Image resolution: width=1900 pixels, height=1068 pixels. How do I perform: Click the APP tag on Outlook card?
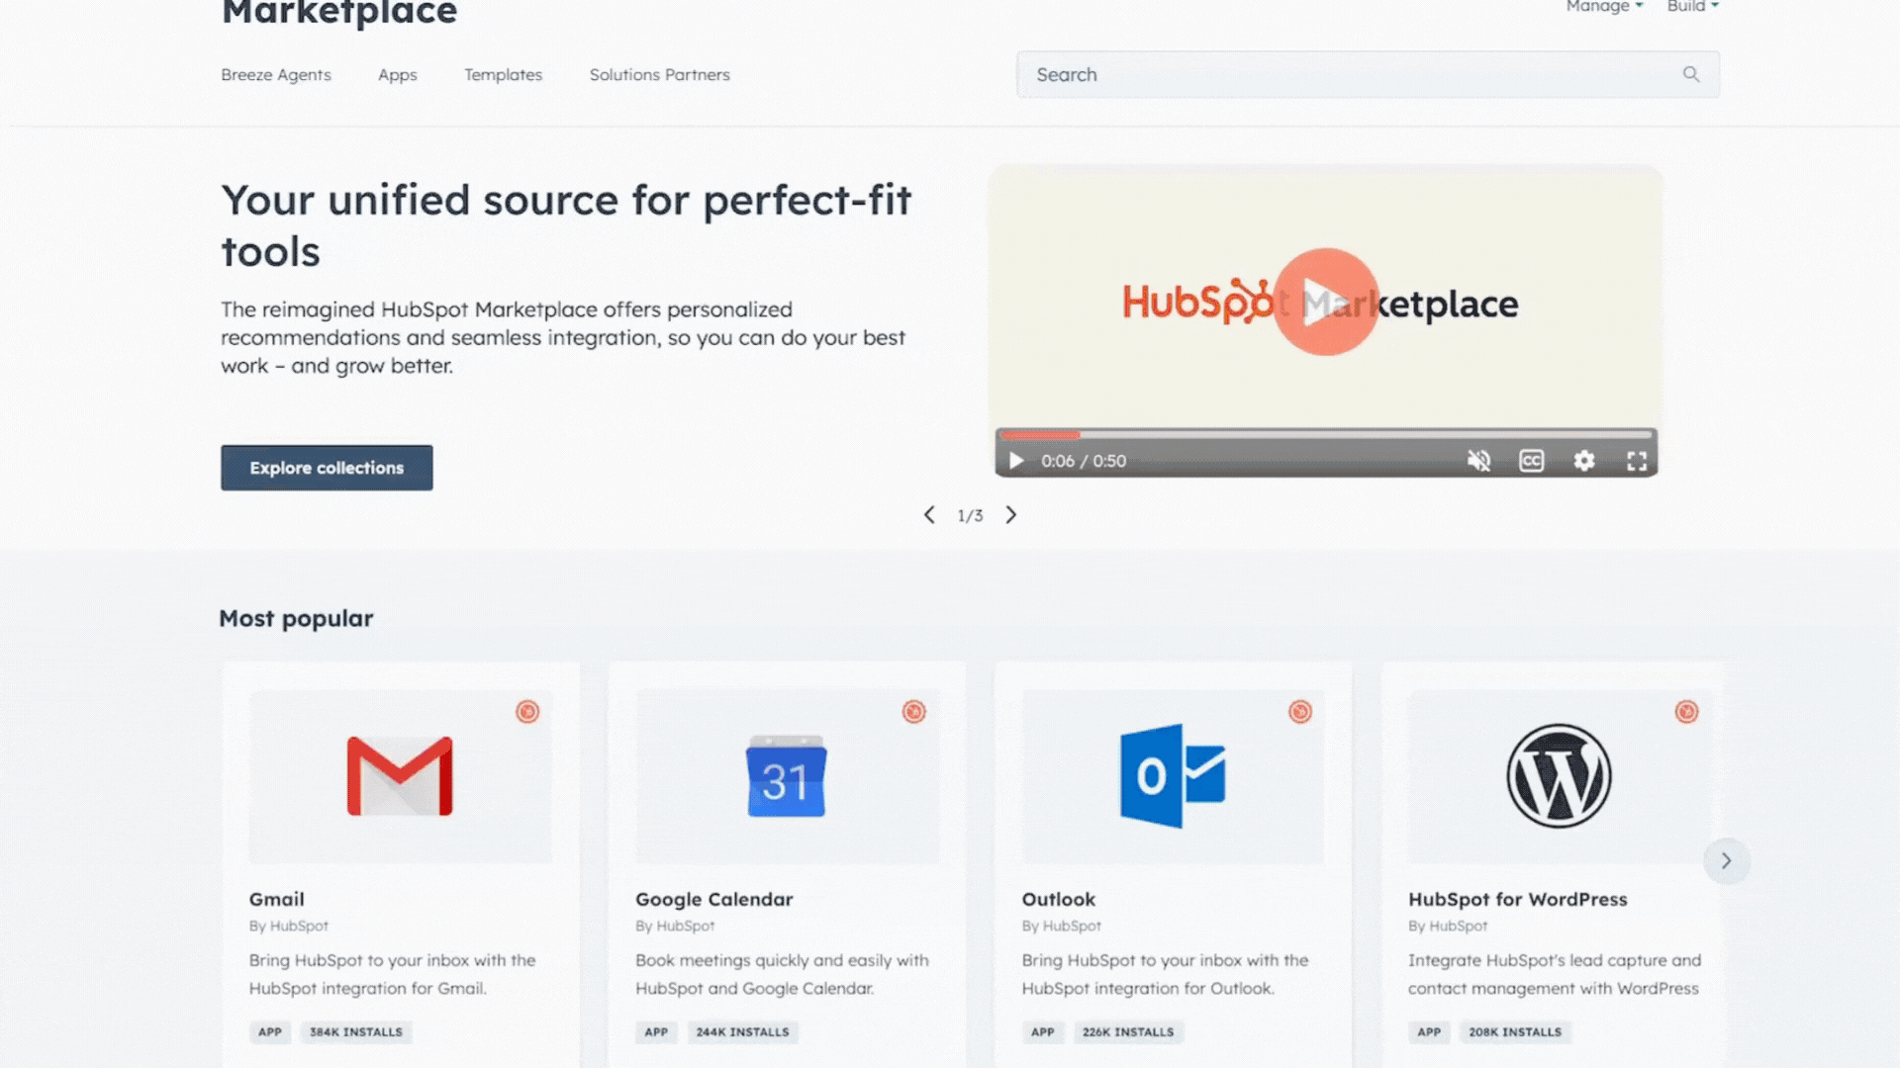(x=1043, y=1032)
